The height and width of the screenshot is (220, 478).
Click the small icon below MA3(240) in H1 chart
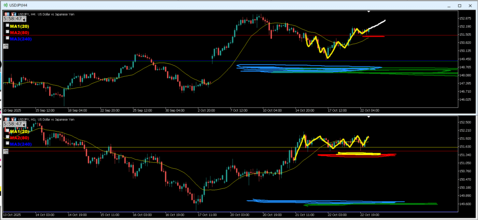click(x=6, y=151)
